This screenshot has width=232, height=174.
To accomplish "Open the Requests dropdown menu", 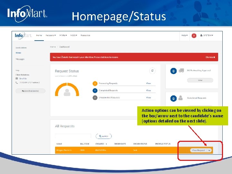I will pos(51,35).
